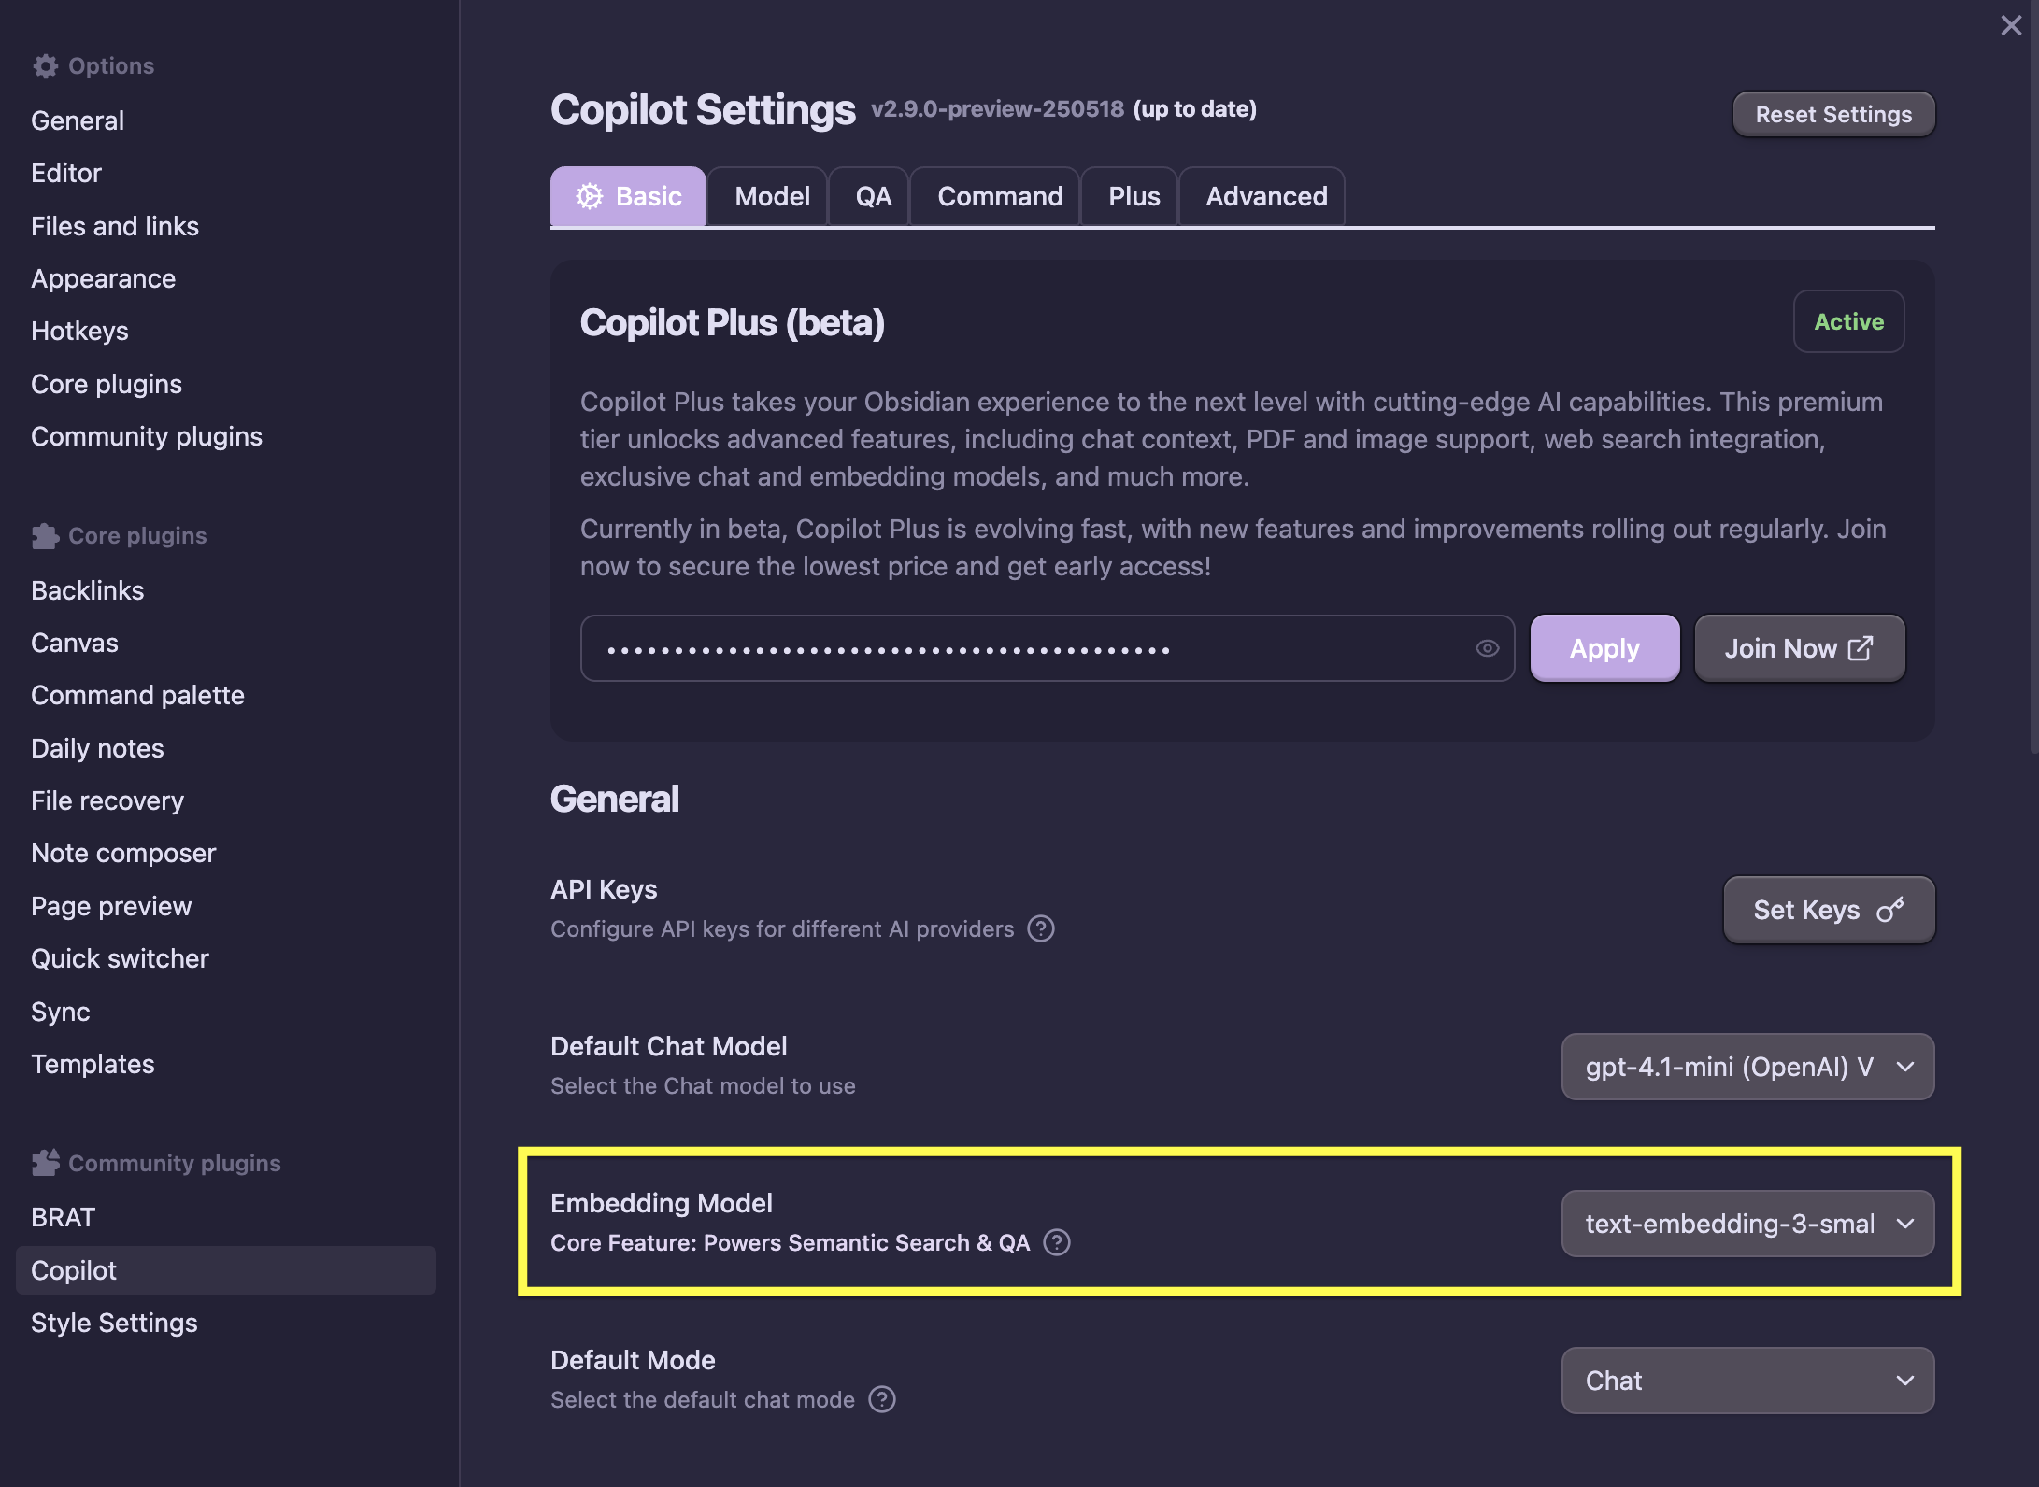Click the gear icon on Basic tab
2039x1487 pixels.
(590, 196)
